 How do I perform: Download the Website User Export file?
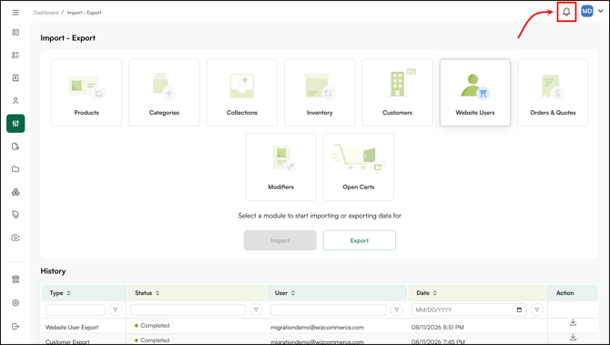coord(573,322)
